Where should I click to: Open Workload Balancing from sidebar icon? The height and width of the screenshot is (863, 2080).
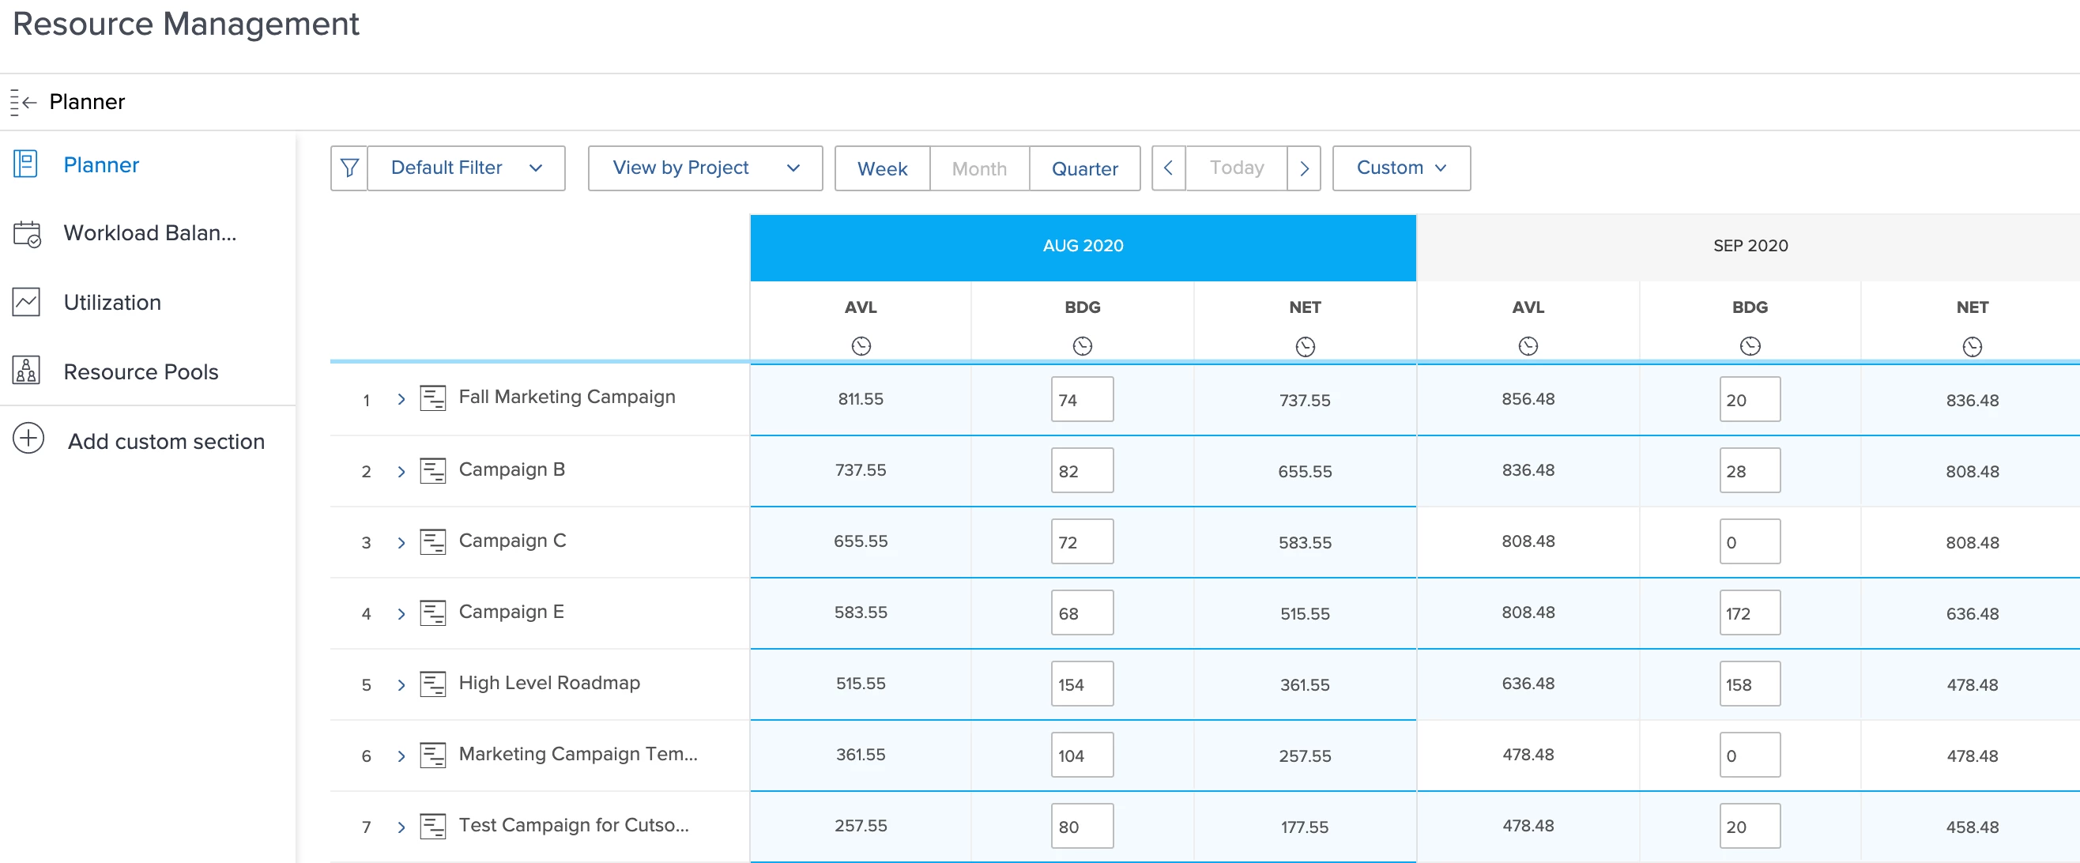[27, 234]
